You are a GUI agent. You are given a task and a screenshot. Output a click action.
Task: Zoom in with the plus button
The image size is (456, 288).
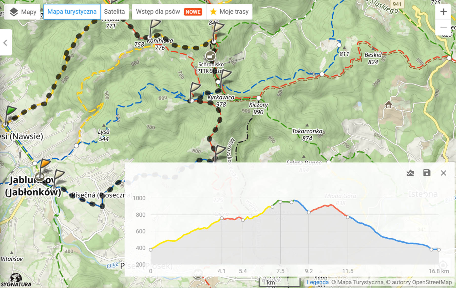point(443,12)
